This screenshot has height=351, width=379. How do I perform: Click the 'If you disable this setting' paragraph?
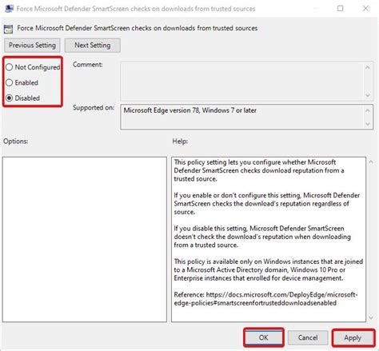coord(262,237)
